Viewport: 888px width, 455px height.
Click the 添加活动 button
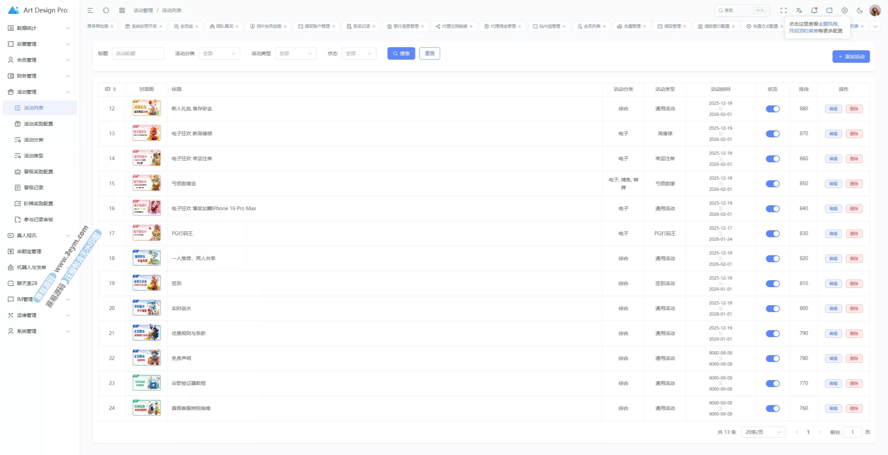[x=851, y=57]
